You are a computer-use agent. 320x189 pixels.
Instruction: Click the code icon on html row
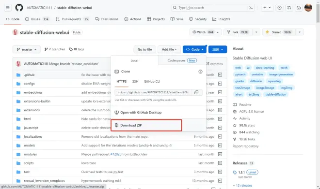coord(220,119)
